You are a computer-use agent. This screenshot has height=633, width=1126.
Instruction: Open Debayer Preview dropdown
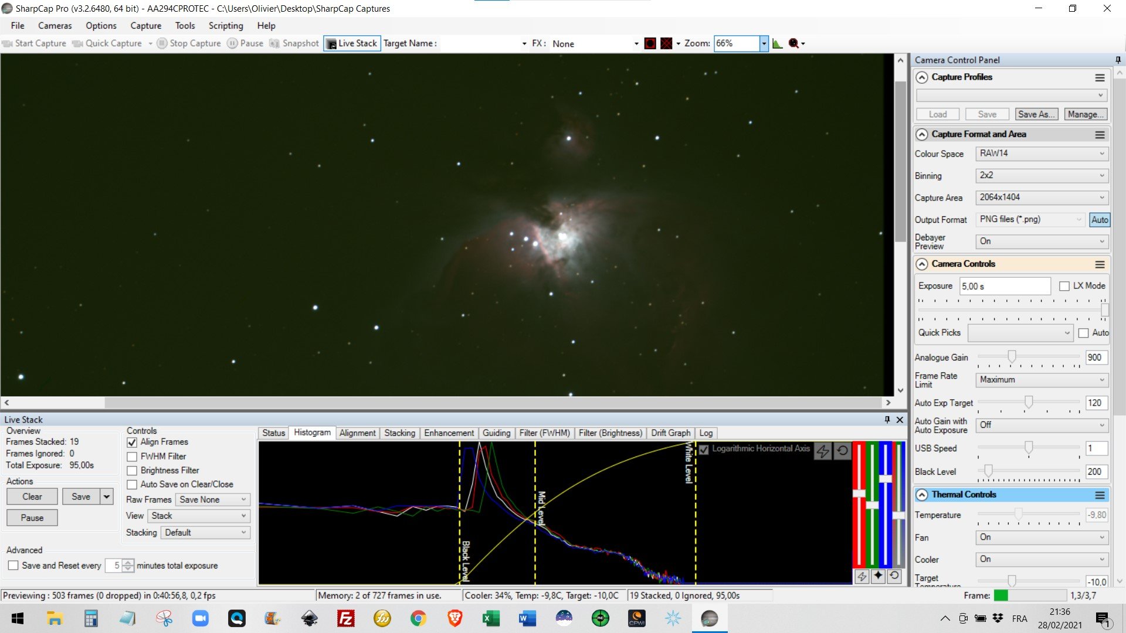1042,241
